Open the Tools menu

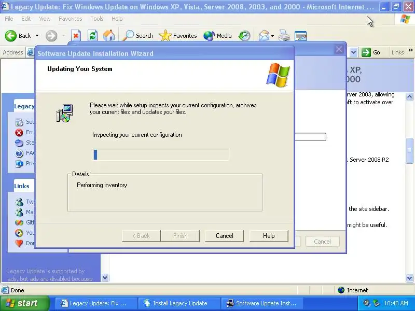(97, 19)
